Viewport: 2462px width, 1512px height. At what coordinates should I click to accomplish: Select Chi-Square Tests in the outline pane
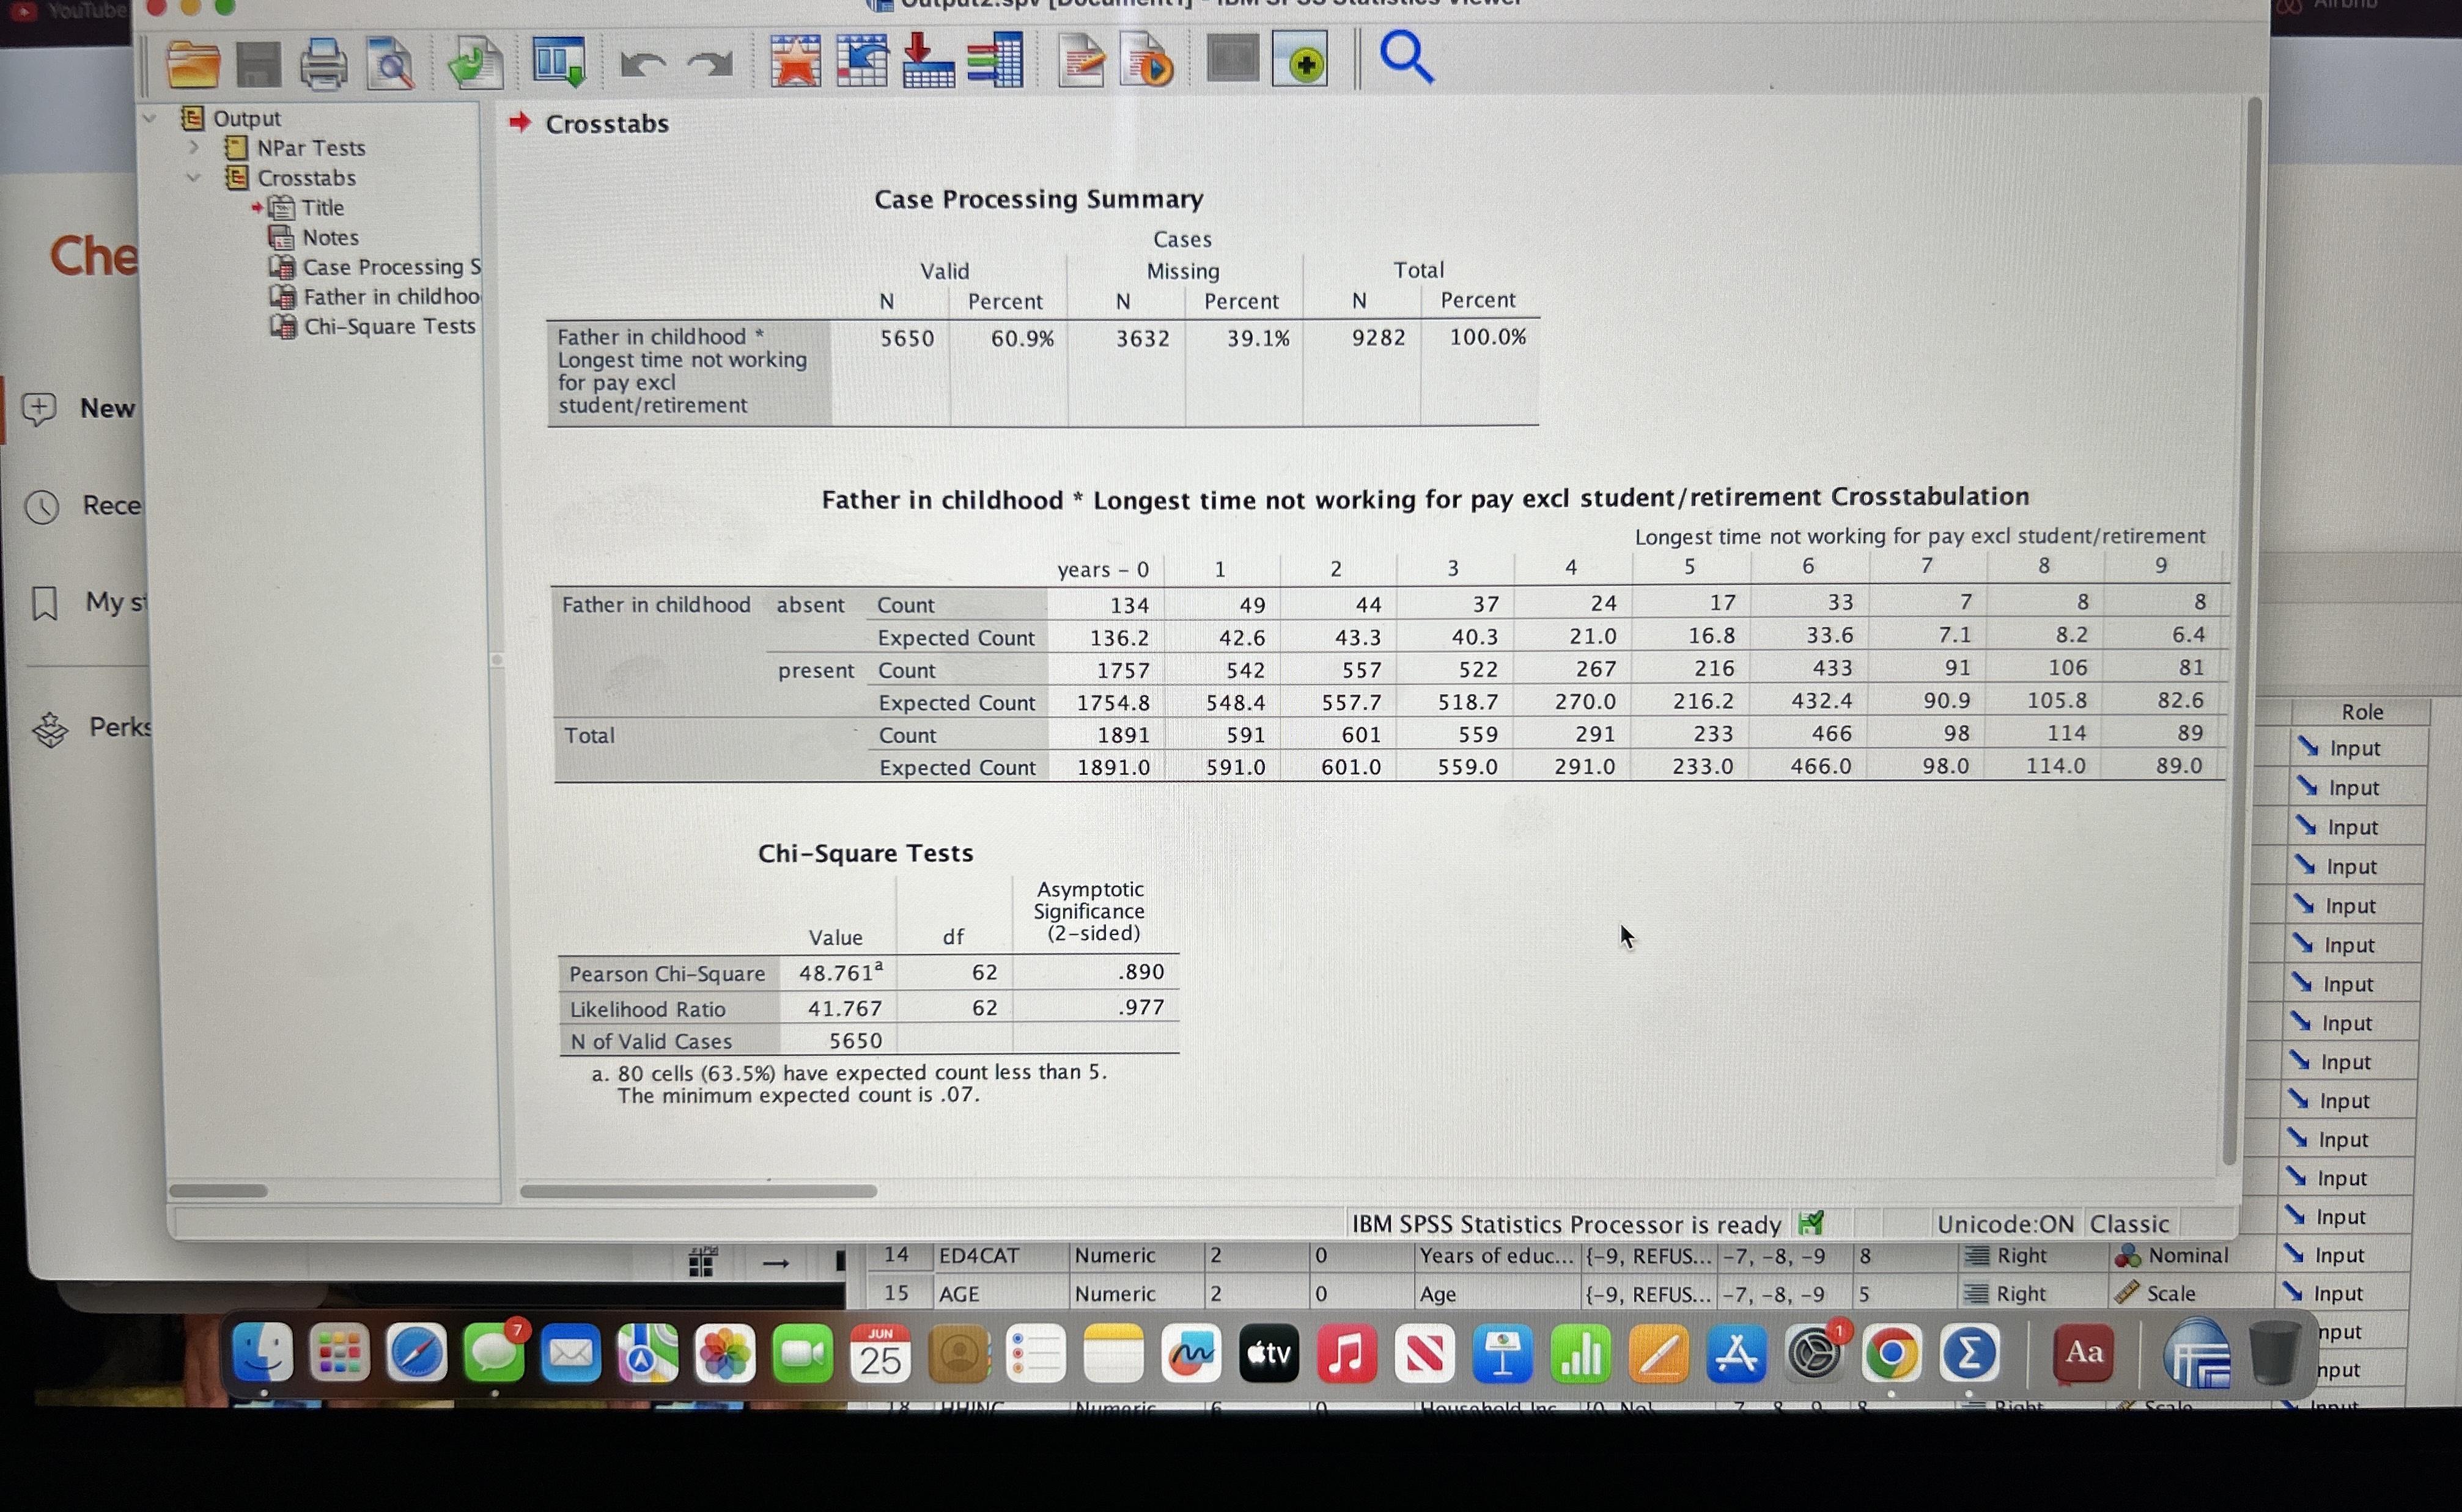coord(389,327)
